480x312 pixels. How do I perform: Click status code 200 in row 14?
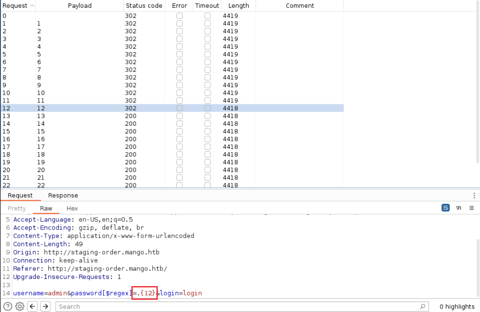click(x=131, y=124)
